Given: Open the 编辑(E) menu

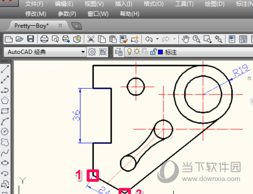Looking at the screenshot, I should [64, 4].
